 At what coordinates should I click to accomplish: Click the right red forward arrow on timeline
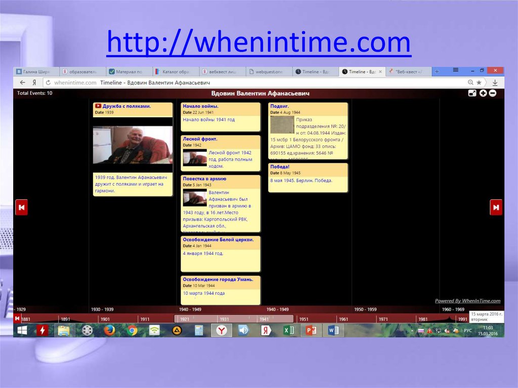[496, 207]
